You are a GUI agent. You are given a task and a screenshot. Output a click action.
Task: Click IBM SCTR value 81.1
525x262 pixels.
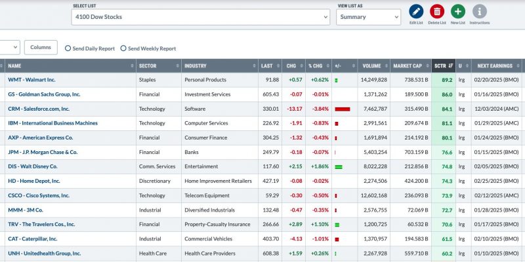447,123
